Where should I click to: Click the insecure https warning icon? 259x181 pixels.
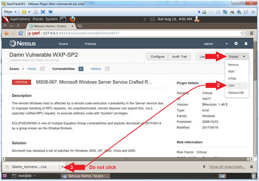(29, 33)
